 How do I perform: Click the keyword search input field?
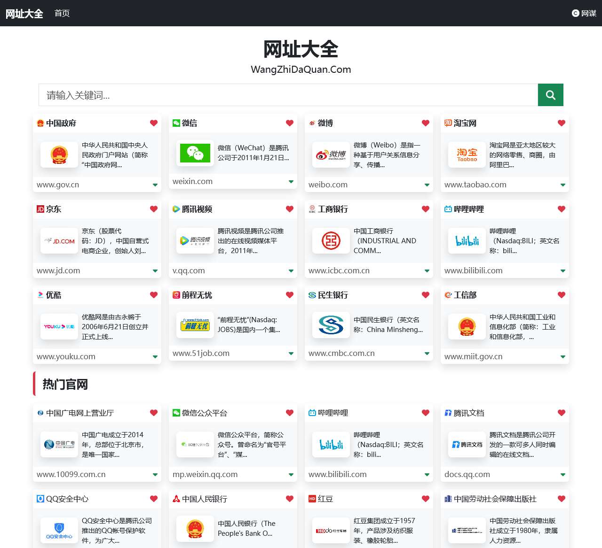tap(288, 95)
